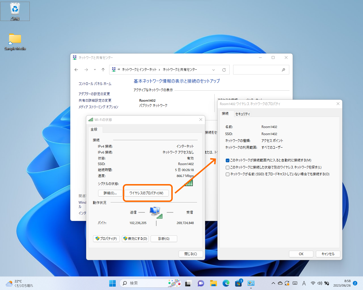Enable connecting even when SSID is not broadcast
363x290 pixels.
point(227,174)
